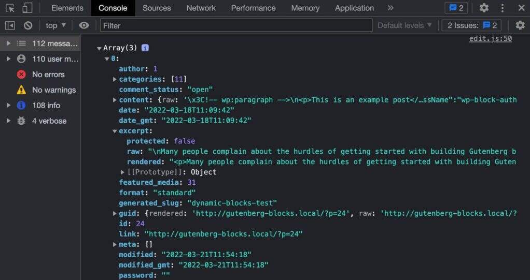Switch to the Elements tab
This screenshot has width=530, height=280.
point(67,8)
